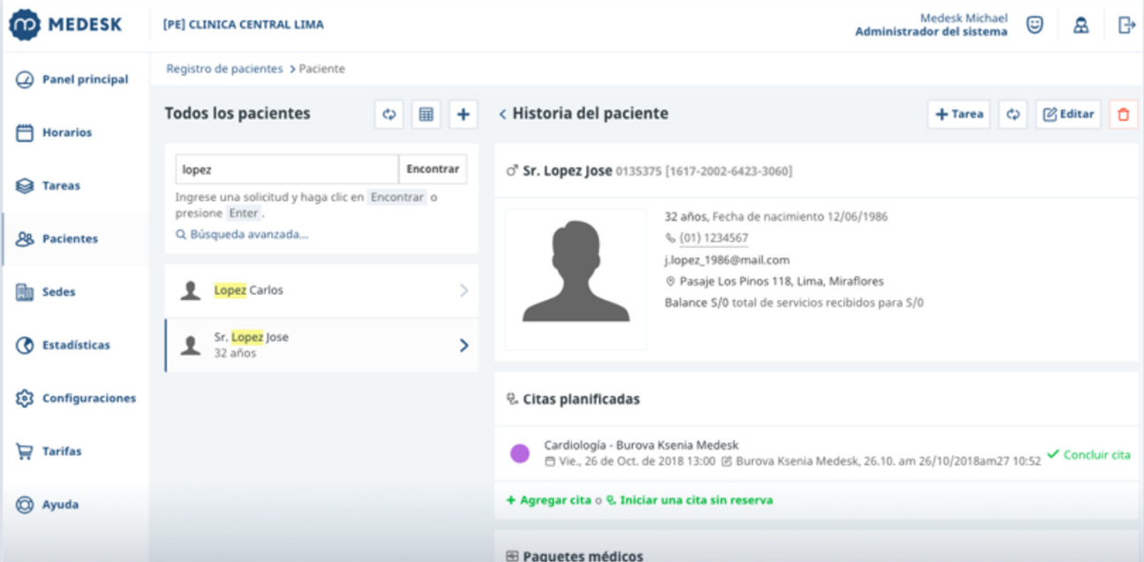Expand Lopez Carlos patient entry chevron

coord(464,290)
